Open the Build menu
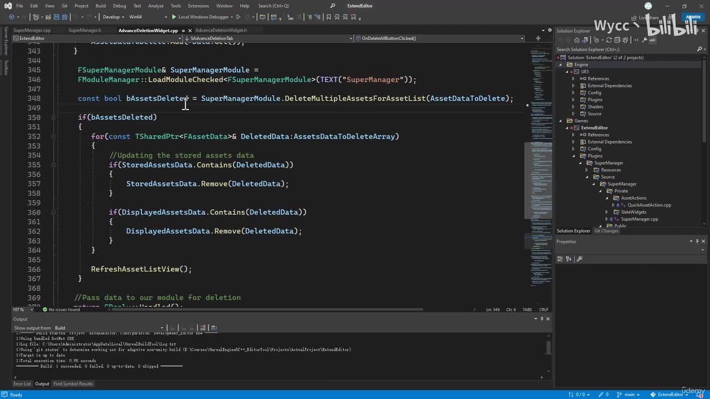 tap(100, 6)
